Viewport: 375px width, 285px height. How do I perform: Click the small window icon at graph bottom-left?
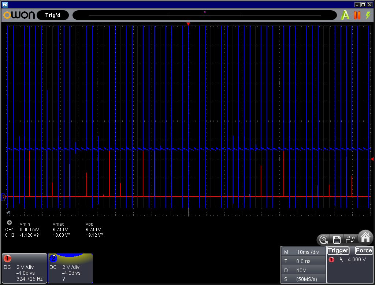(9, 212)
